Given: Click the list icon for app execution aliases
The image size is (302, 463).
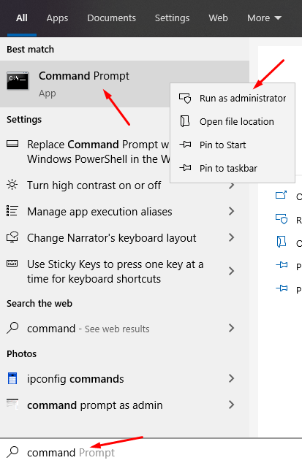Looking at the screenshot, I should pos(12,211).
